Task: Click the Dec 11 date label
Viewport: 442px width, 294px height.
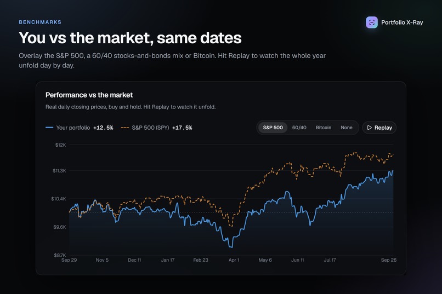Action: click(x=134, y=260)
